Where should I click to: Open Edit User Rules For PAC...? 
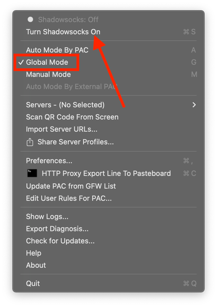pos(69,198)
